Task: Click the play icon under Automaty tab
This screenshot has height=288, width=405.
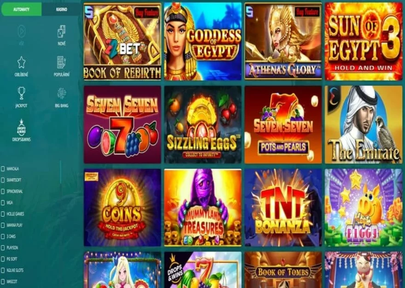Action: [x=21, y=31]
